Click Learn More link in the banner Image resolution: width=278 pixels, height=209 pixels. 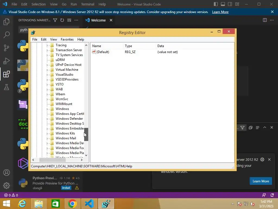(x=220, y=12)
